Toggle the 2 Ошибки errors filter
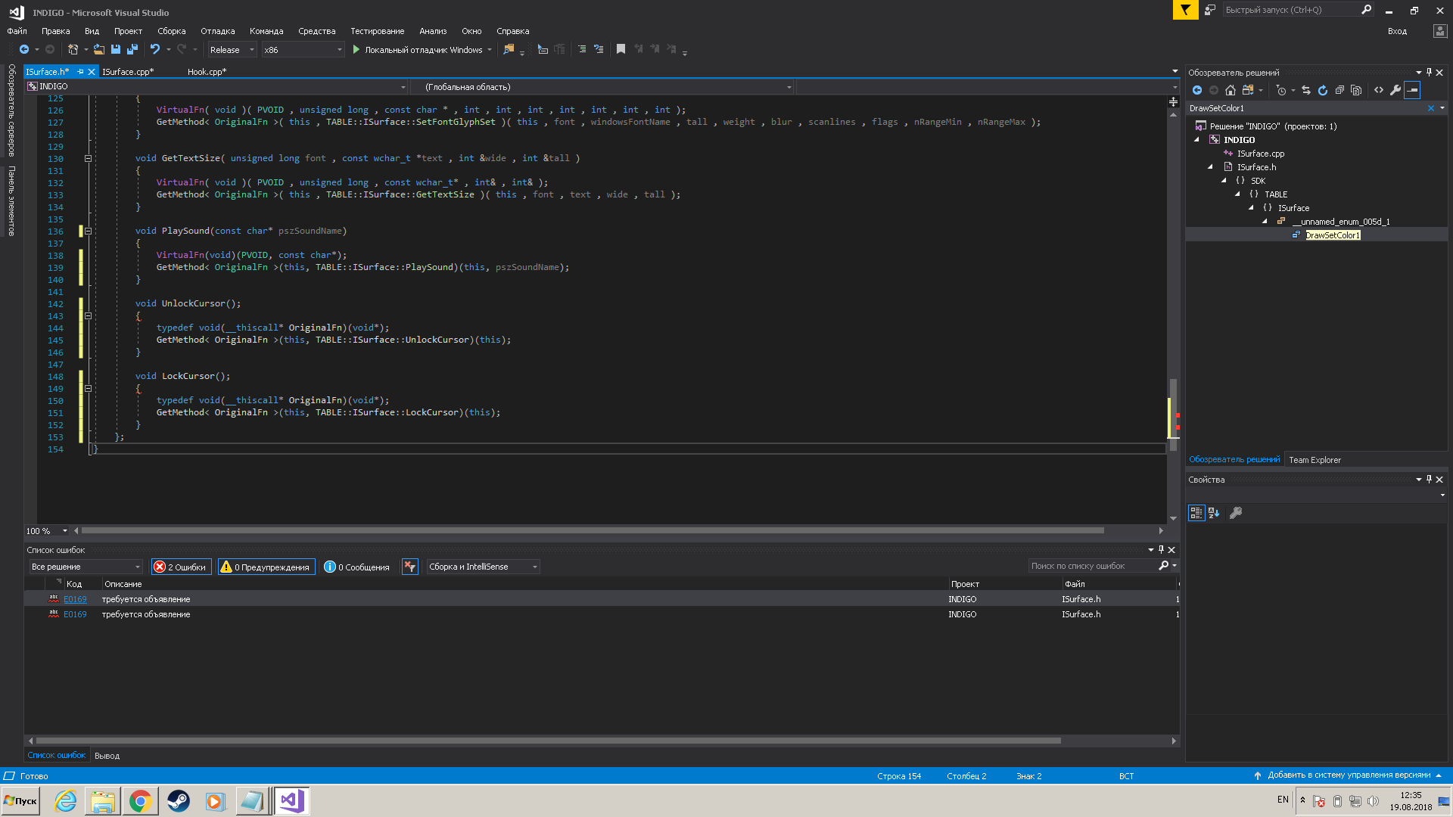 180,567
